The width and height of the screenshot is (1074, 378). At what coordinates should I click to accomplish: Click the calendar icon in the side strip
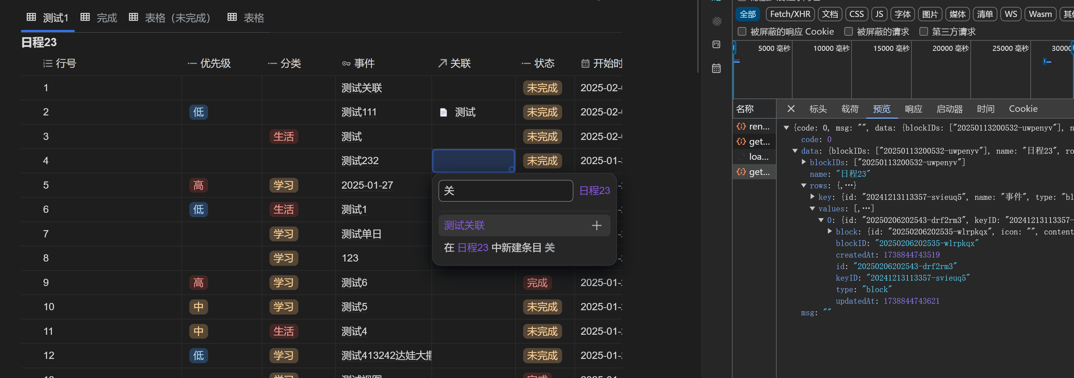point(716,68)
